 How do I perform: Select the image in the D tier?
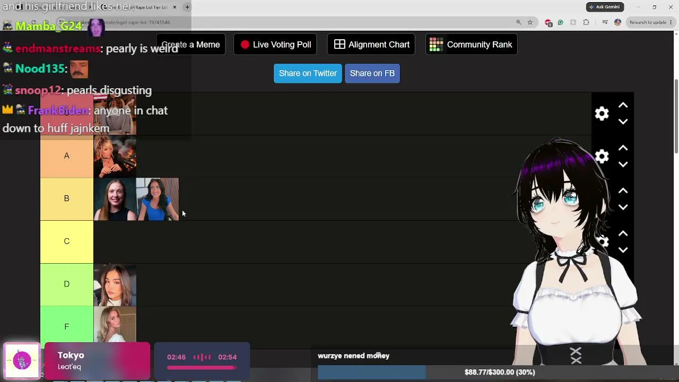pos(115,285)
